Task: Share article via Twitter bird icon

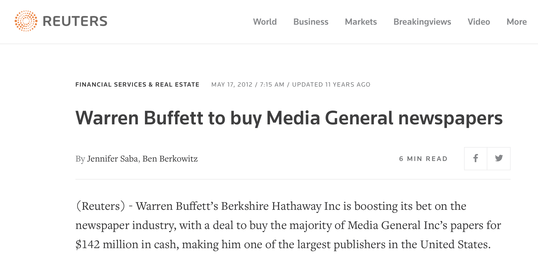Action: 499,158
